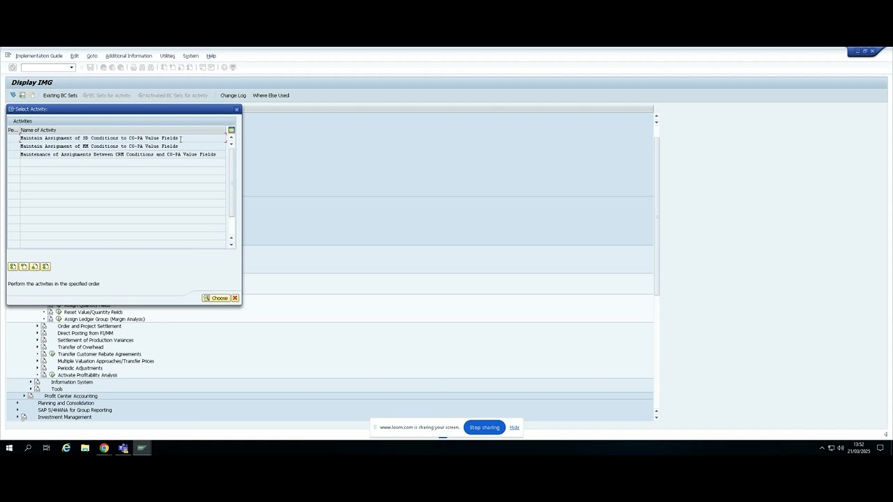Open the command field dropdown

coord(71,68)
